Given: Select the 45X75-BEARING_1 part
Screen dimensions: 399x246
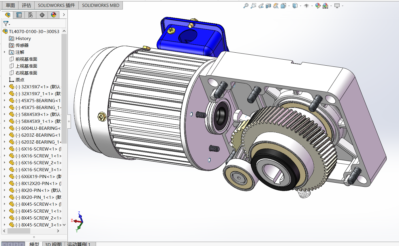Looking at the screenshot, I should click(x=38, y=107).
